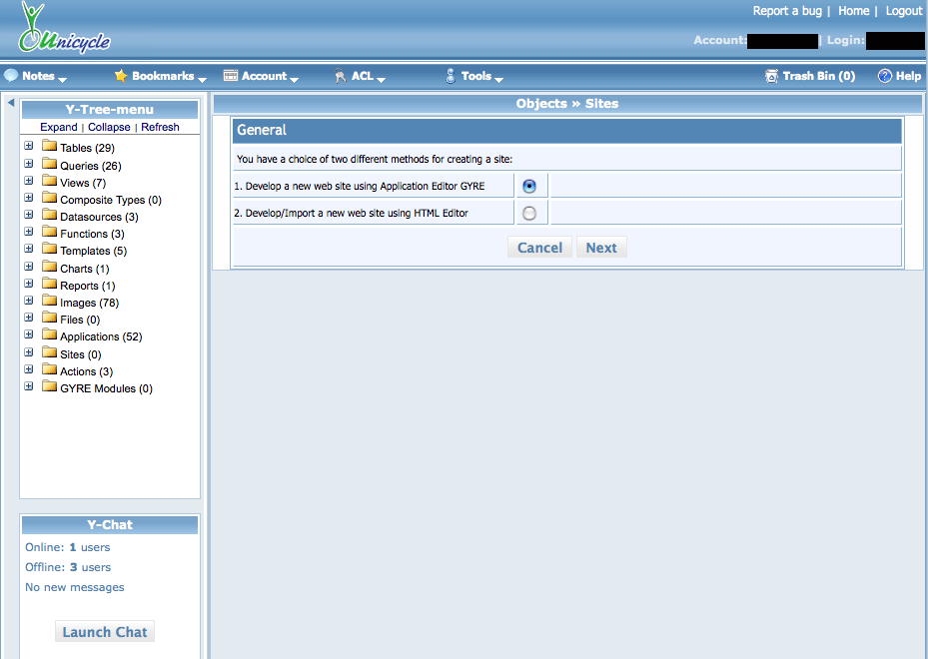Collapse the left sidebar with arrow
928x659 pixels.
click(10, 103)
